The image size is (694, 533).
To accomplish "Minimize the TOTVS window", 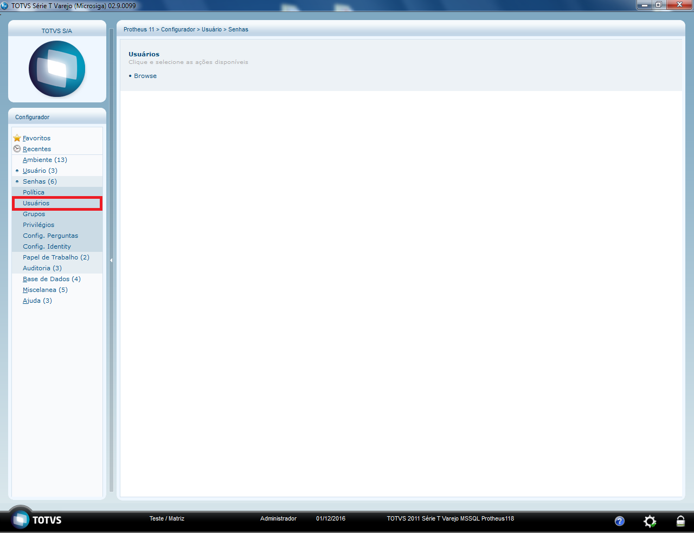I will point(645,5).
